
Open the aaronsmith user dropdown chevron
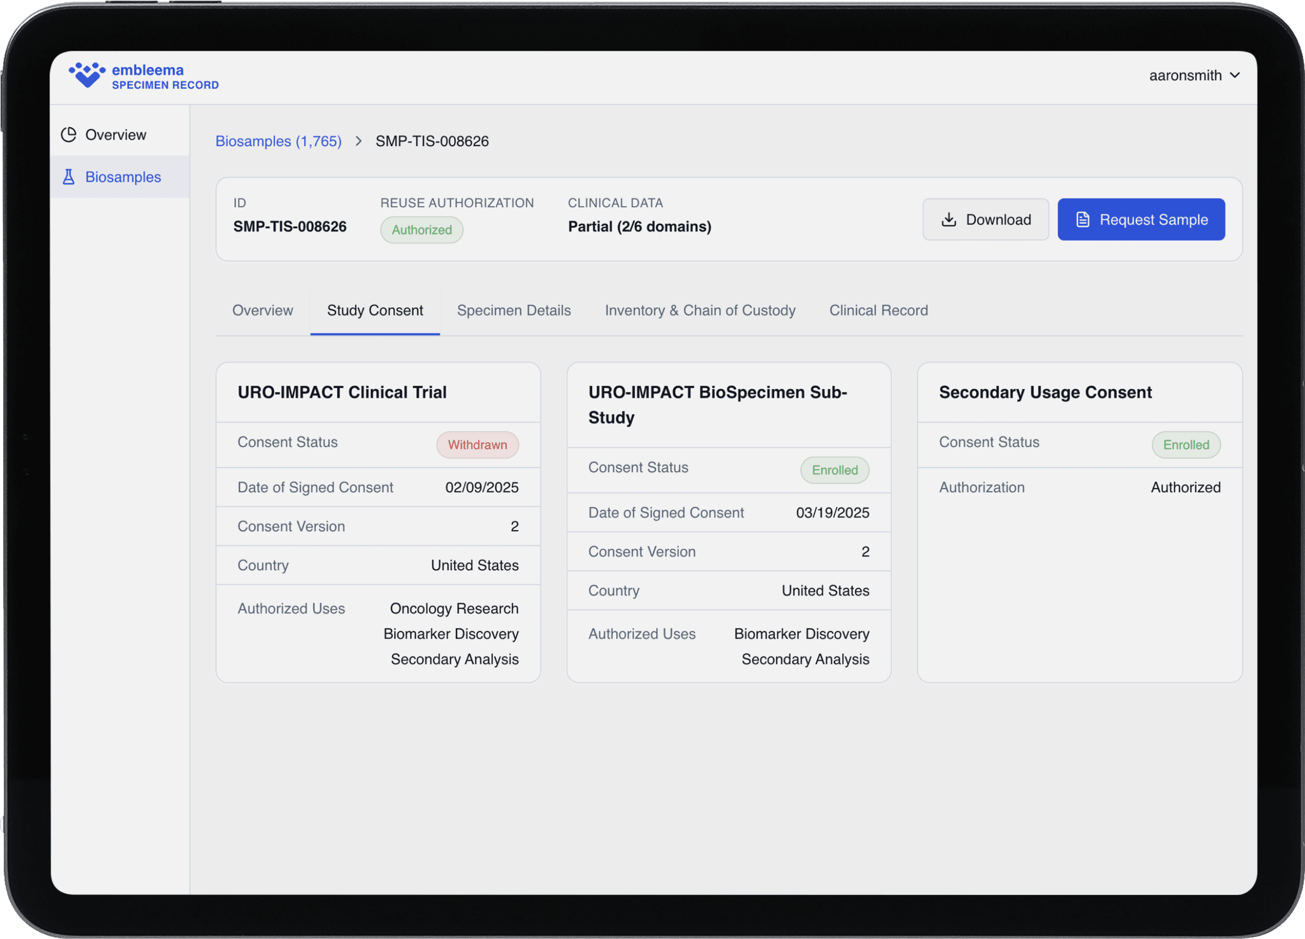[x=1235, y=75]
